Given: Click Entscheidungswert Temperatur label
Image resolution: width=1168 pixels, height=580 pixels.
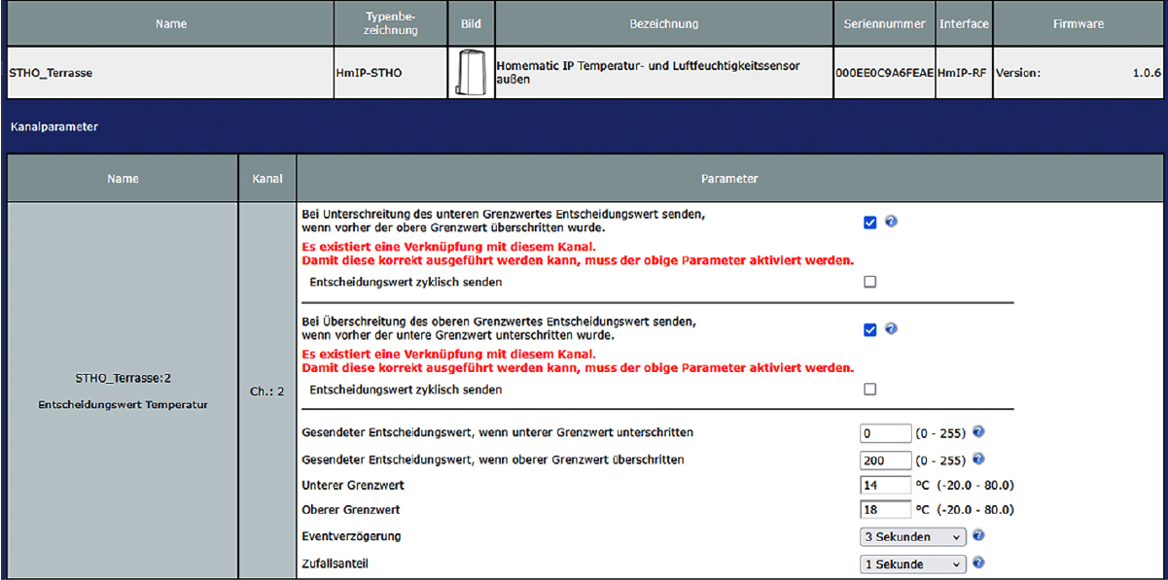Looking at the screenshot, I should tap(124, 404).
